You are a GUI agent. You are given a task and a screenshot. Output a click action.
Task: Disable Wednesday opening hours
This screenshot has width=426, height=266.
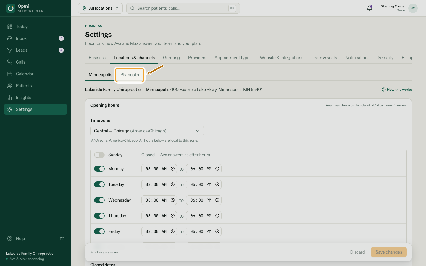(99, 200)
